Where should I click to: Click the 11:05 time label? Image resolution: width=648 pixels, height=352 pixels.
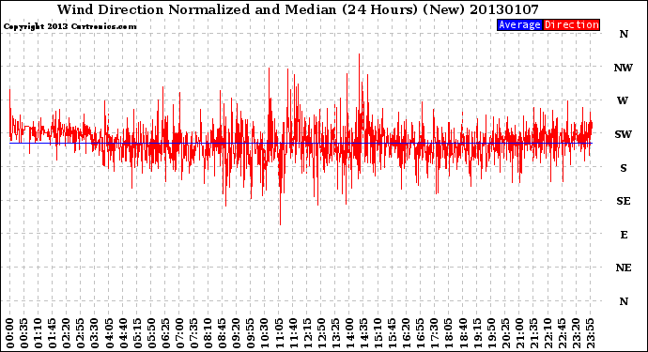tap(279, 333)
